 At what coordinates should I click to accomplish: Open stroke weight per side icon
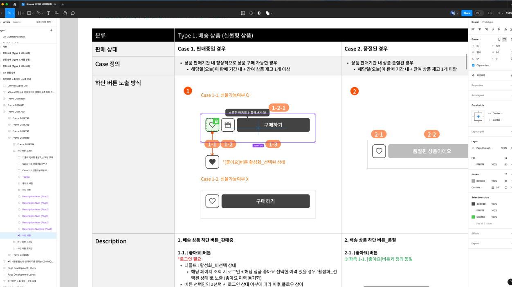click(x=506, y=188)
